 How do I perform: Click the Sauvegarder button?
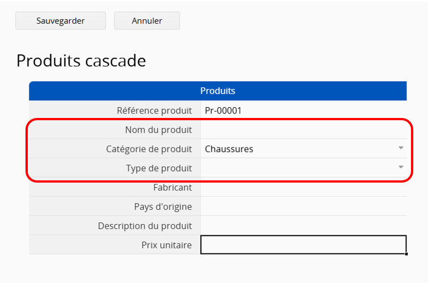[x=61, y=20]
